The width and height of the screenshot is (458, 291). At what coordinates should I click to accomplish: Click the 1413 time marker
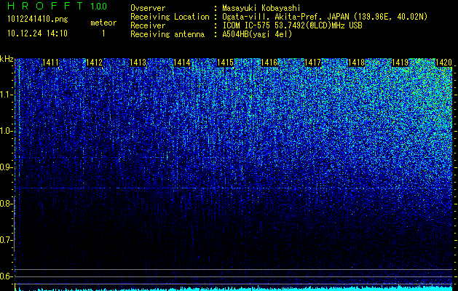[138, 63]
